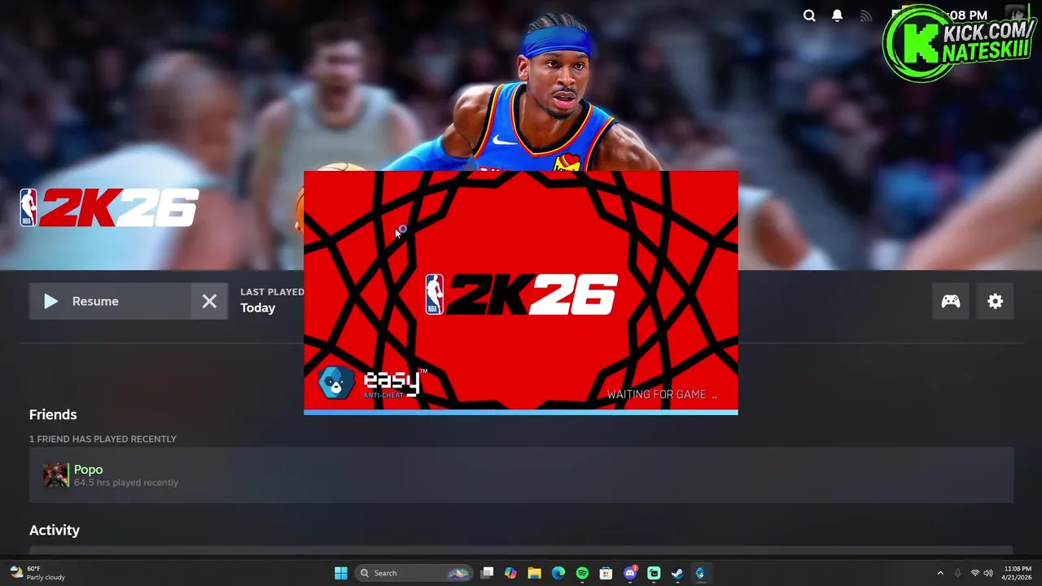Launch Copilot from the taskbar
The width and height of the screenshot is (1042, 586).
[x=510, y=573]
